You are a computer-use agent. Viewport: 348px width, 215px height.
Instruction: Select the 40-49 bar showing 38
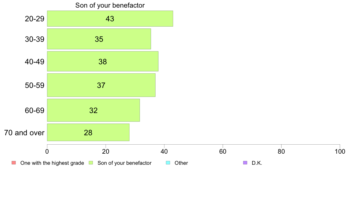coord(103,61)
